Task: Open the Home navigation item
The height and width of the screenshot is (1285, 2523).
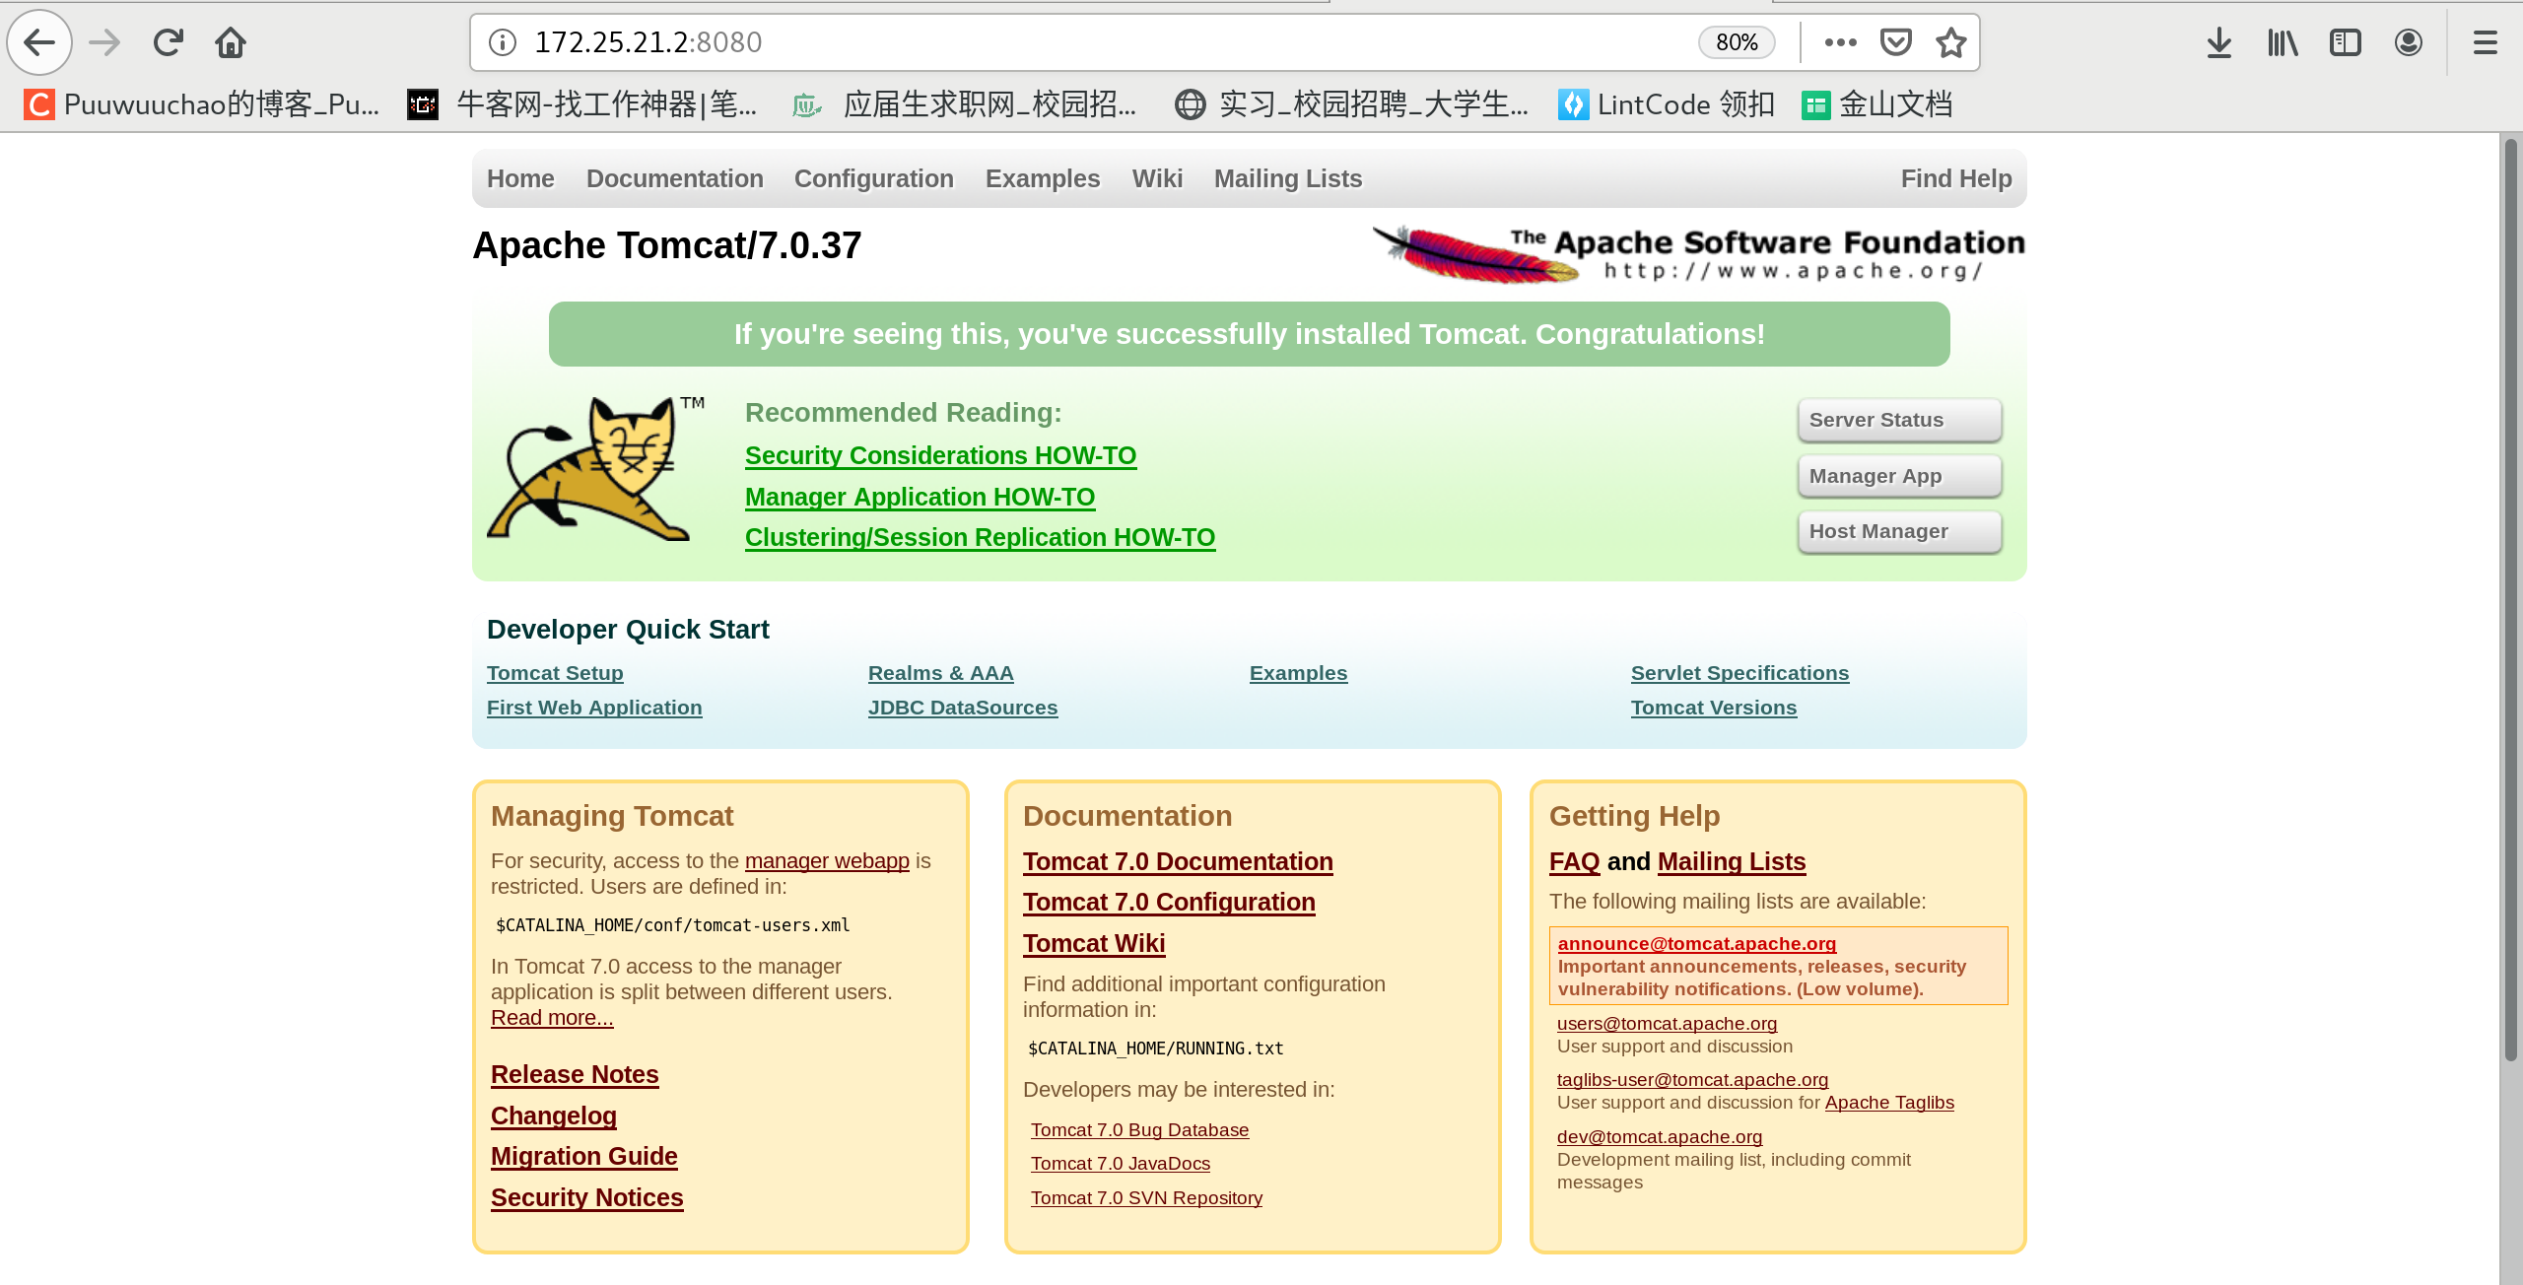Action: coord(520,178)
